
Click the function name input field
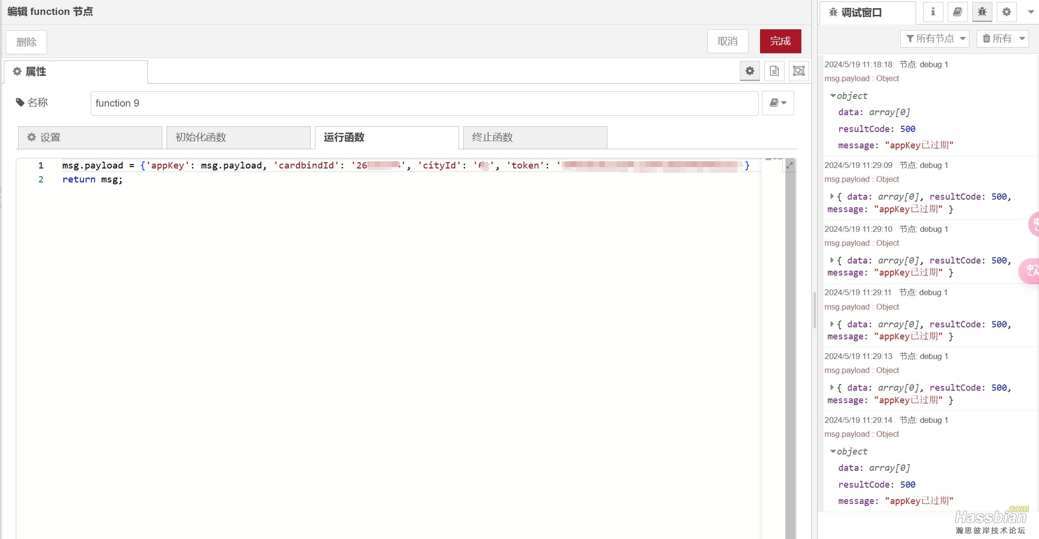(x=424, y=103)
